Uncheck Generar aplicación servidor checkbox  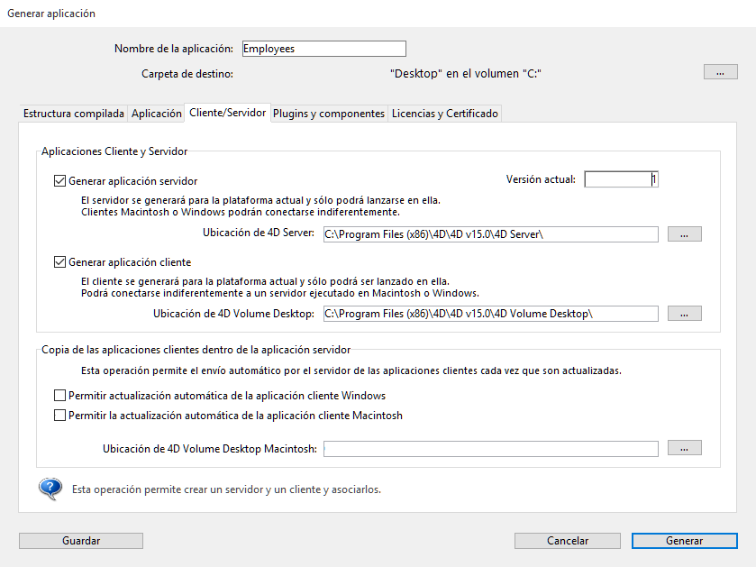[x=60, y=181]
